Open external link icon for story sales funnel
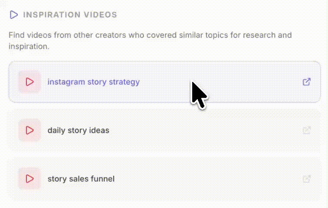Image resolution: width=328 pixels, height=208 pixels. [307, 179]
